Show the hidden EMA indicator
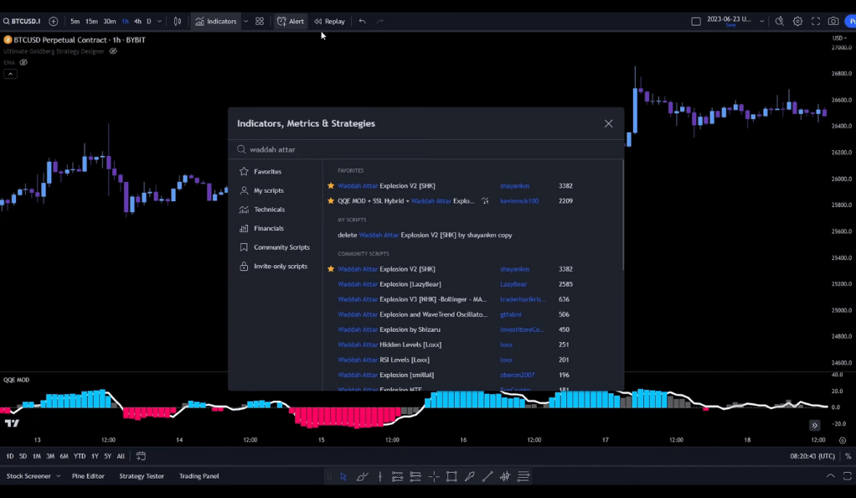 [23, 62]
